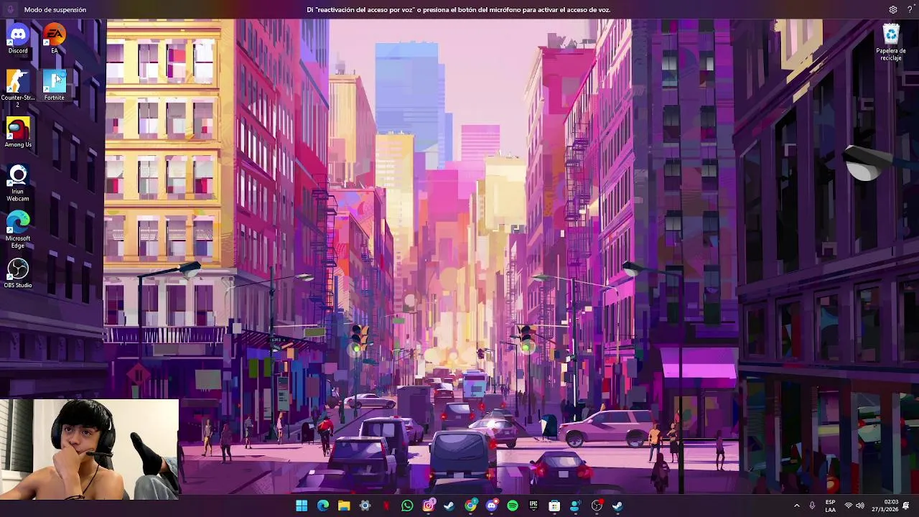Select the OBS Studio desktop shortcut
Screen dimensions: 919x517
pos(18,274)
